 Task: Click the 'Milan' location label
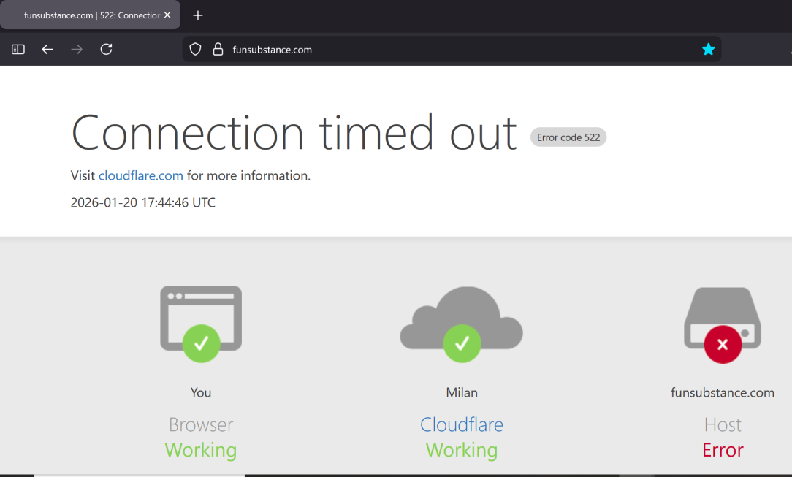click(x=462, y=393)
